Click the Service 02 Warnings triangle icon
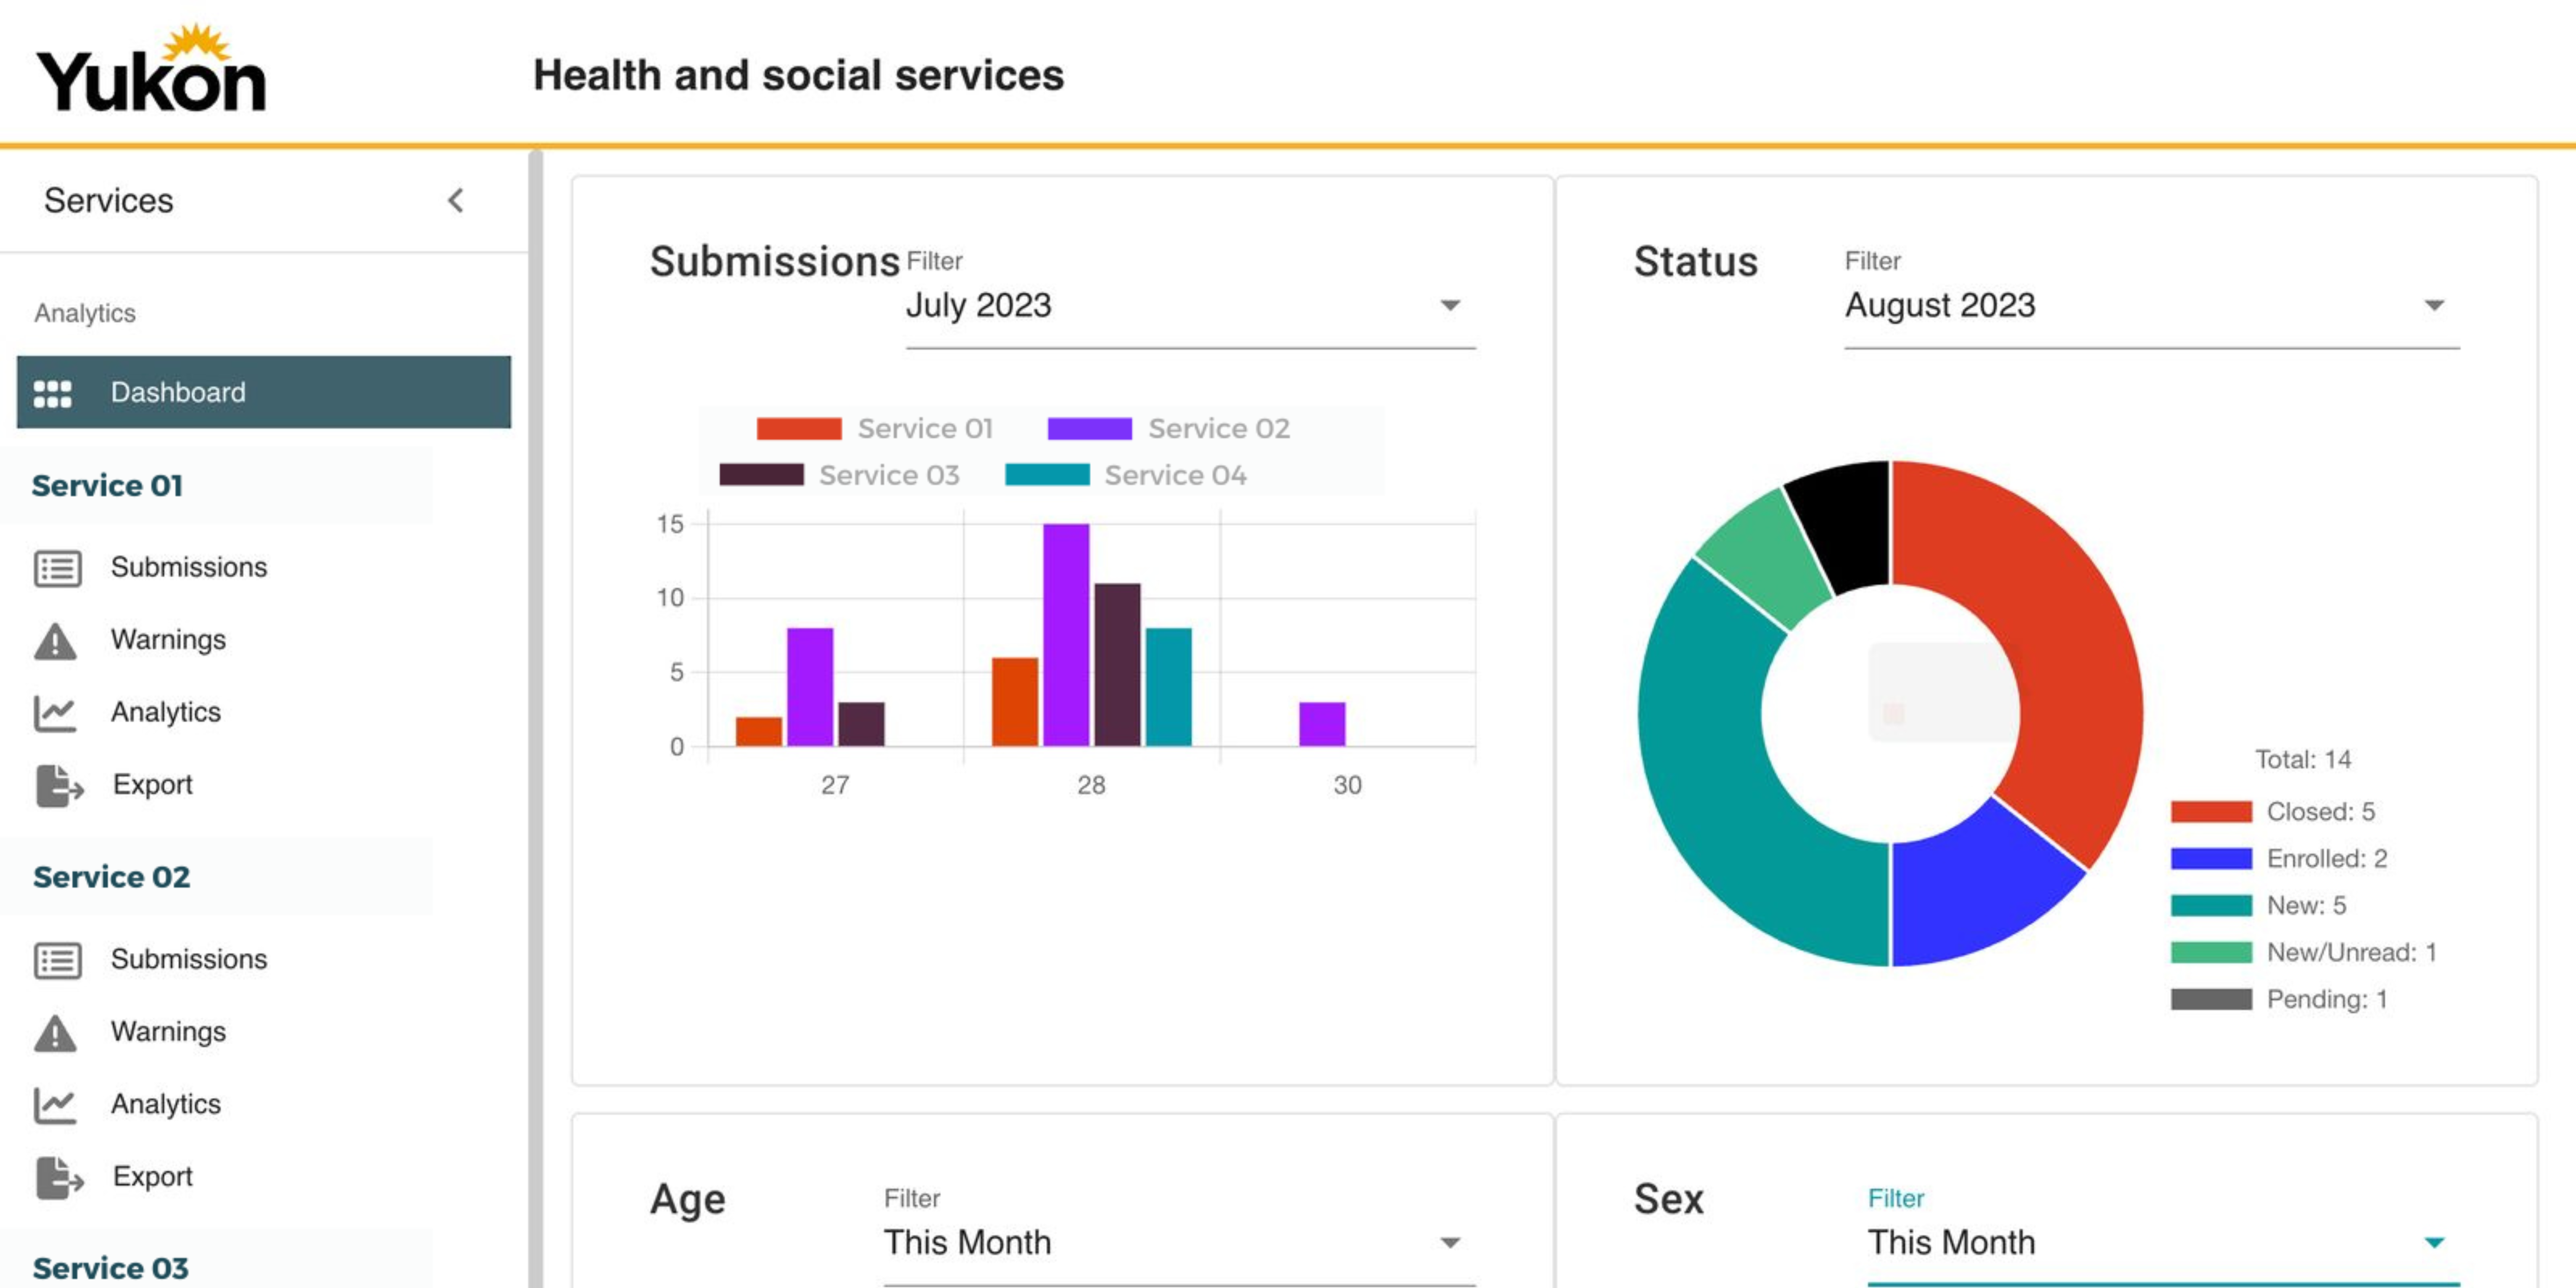This screenshot has width=2576, height=1288. tap(55, 1033)
